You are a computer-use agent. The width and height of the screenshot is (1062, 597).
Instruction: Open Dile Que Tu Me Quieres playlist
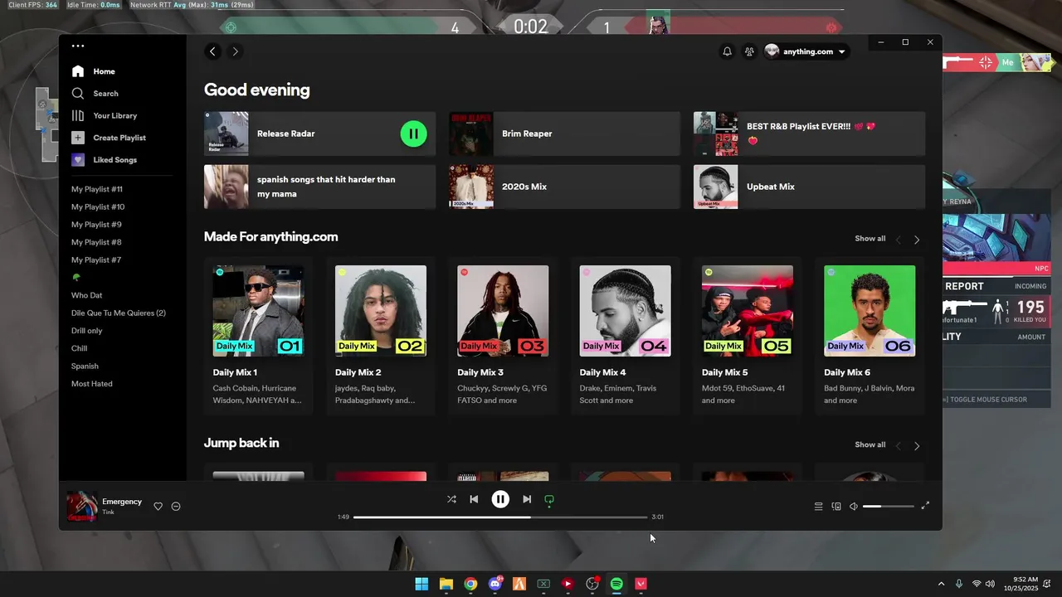119,313
